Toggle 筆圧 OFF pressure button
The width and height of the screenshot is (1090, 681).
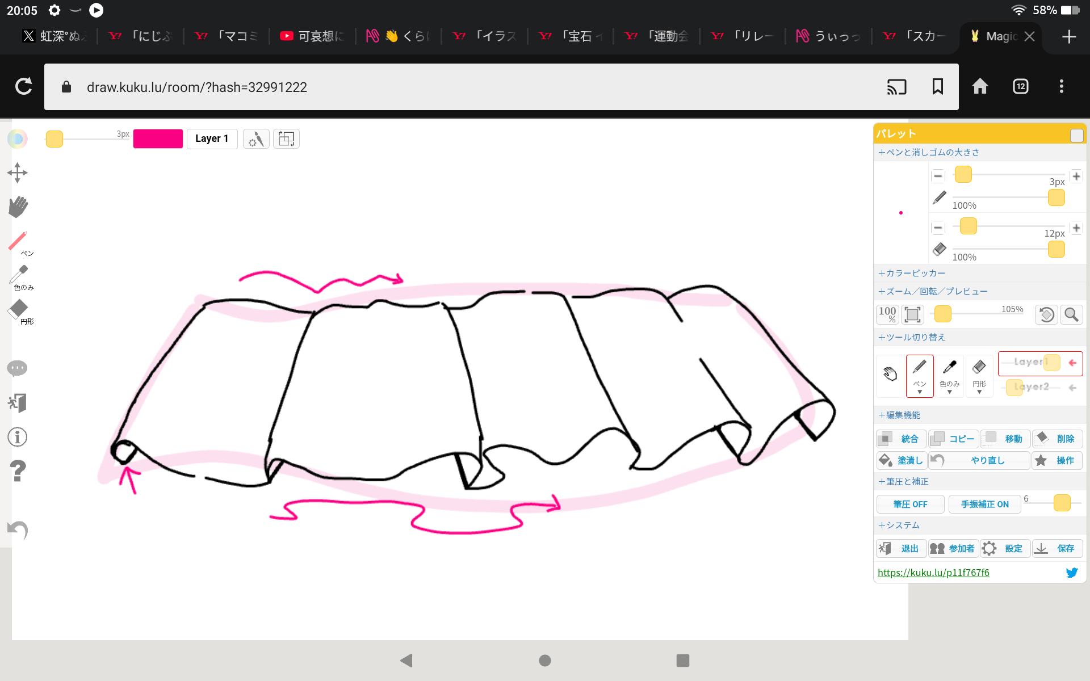[910, 504]
